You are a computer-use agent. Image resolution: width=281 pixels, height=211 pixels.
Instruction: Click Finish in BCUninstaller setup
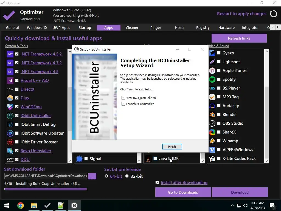tap(172, 147)
